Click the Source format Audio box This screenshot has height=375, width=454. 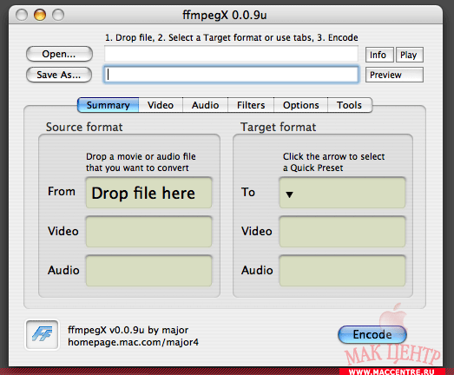[148, 271]
